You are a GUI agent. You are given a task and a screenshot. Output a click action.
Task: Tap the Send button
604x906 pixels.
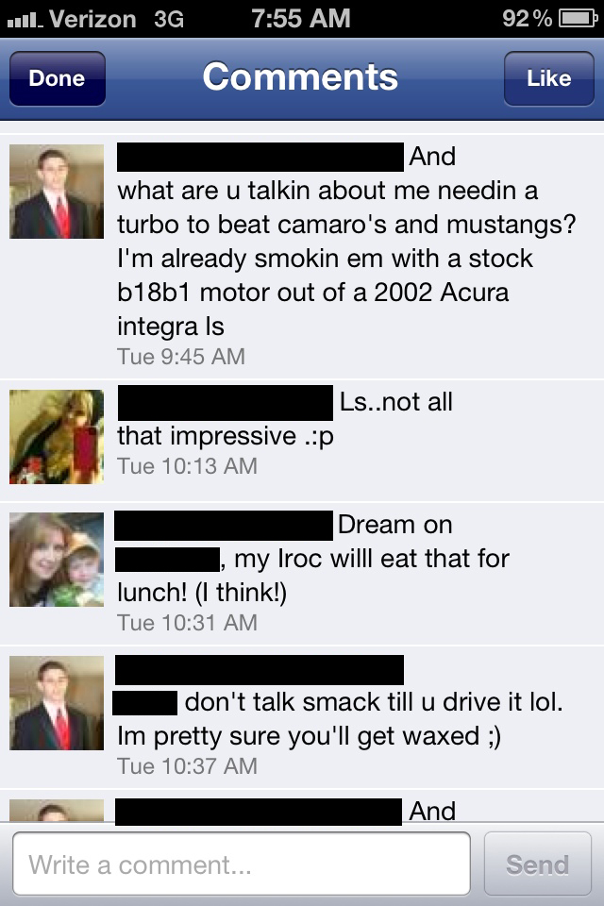coord(538,864)
